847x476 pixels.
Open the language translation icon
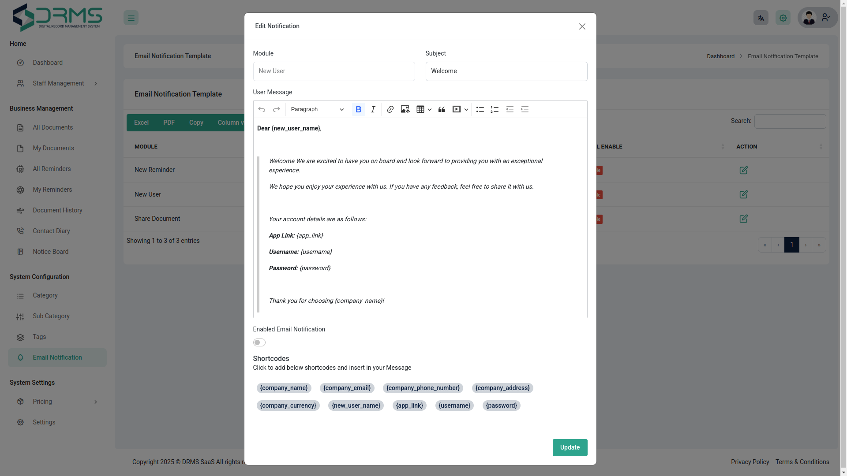[761, 18]
